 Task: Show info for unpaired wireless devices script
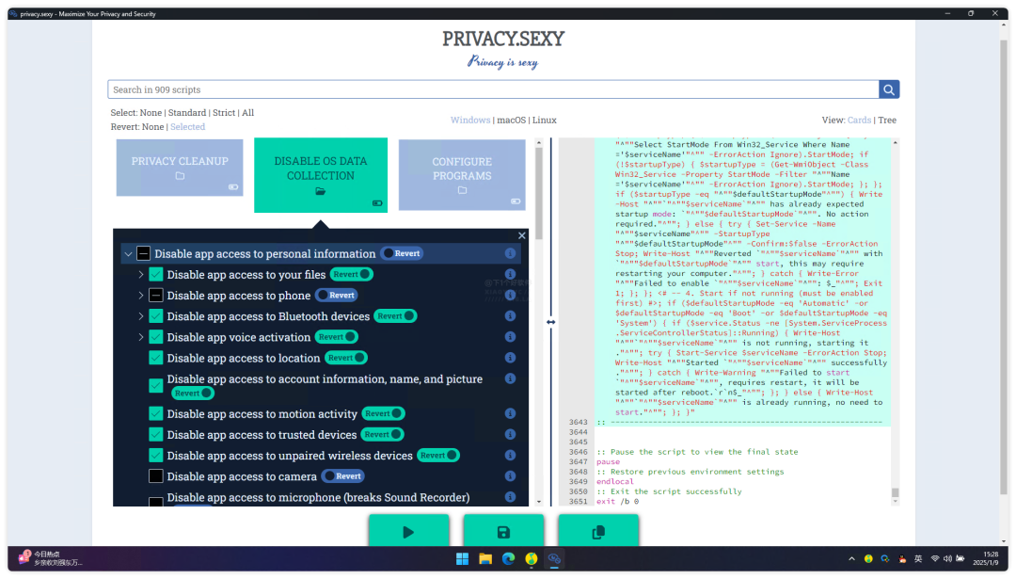pos(510,455)
